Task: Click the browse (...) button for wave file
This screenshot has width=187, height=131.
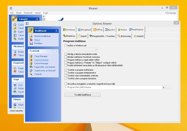Action: [x=168, y=88]
